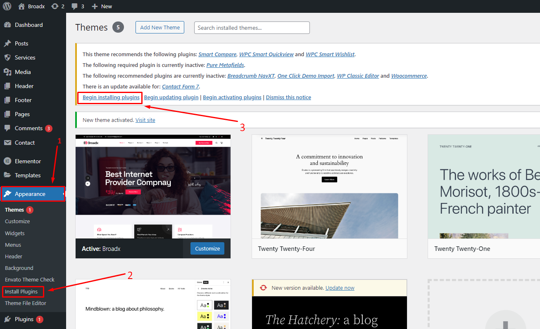Open the Breadcrumb NavXT link
This screenshot has height=329, width=540.
(x=251, y=76)
